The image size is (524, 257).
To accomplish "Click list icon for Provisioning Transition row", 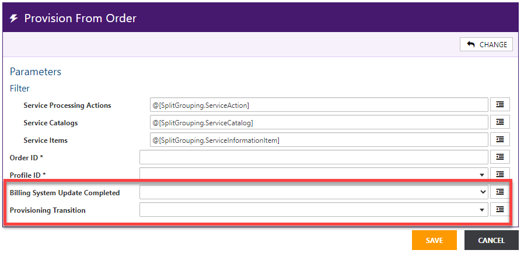I will coord(499,210).
